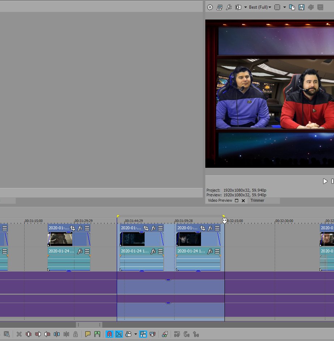Open Event FX on video clip at 00:31:59
This screenshot has width=334, height=341.
(210, 228)
